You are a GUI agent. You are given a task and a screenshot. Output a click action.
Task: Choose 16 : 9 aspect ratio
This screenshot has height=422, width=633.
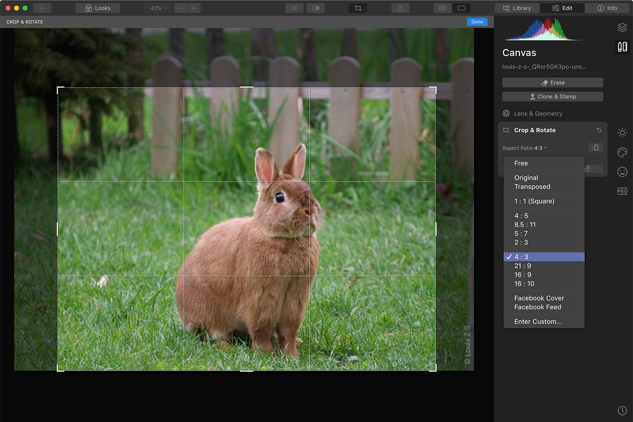coord(522,275)
